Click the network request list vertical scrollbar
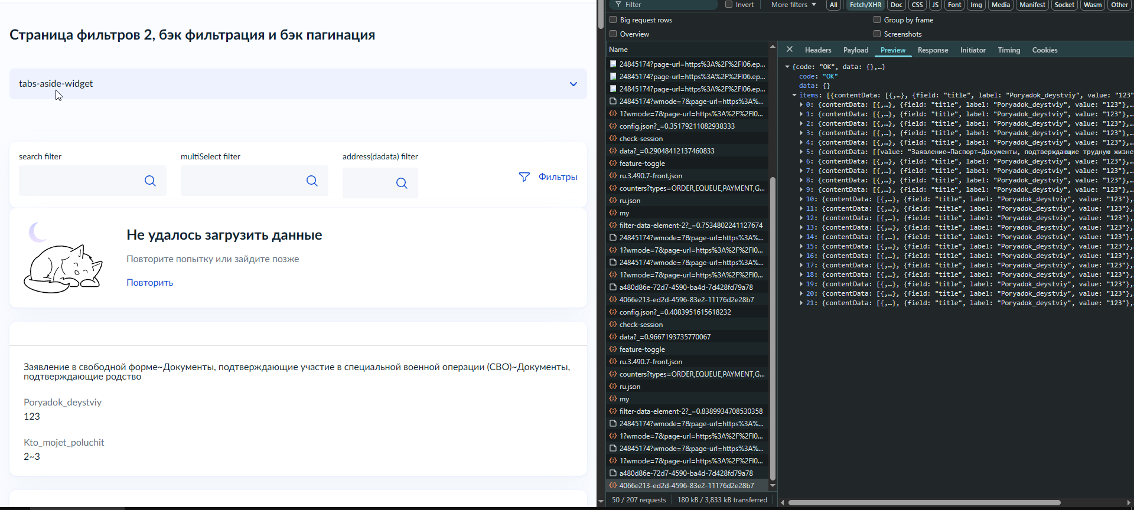Screen dimensions: 1134x510 [x=773, y=329]
